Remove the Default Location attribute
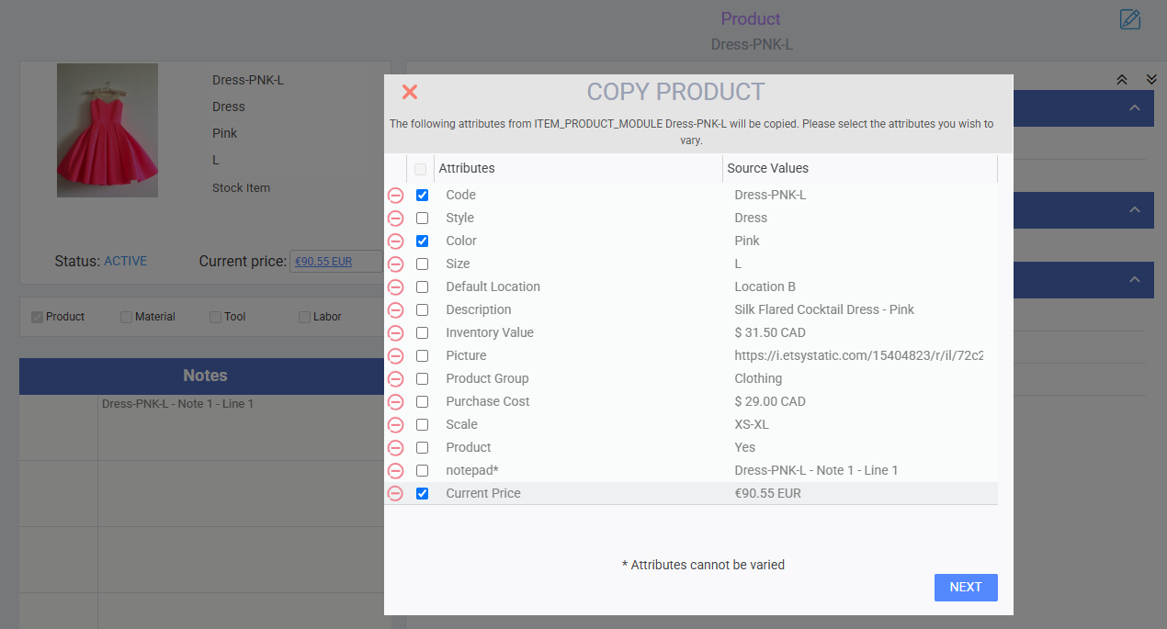 (x=395, y=287)
